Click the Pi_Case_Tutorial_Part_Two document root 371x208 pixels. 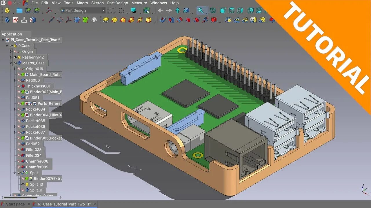(x=35, y=40)
